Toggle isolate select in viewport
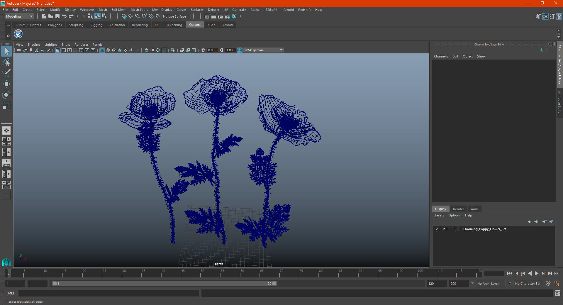The image size is (563, 305). click(x=173, y=50)
